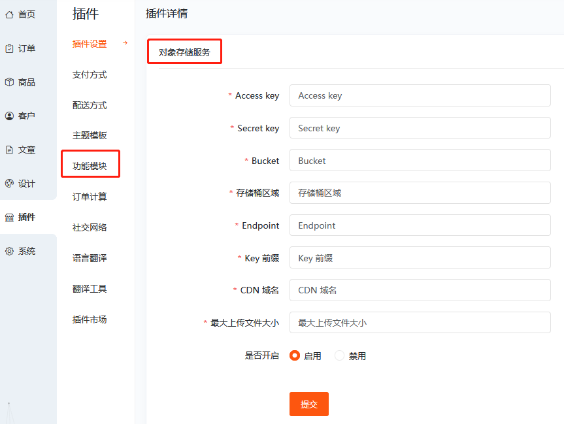564x424 pixels.
Task: Click the arrow next to 插件设置
Action: pyautogui.click(x=125, y=43)
